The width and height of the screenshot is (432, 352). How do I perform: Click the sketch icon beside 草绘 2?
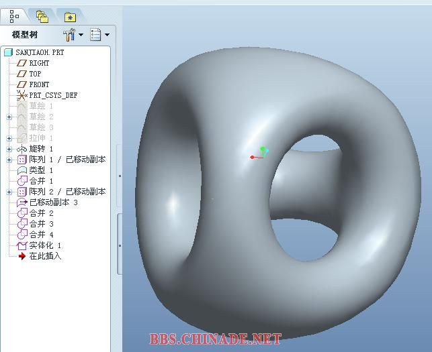(21, 117)
